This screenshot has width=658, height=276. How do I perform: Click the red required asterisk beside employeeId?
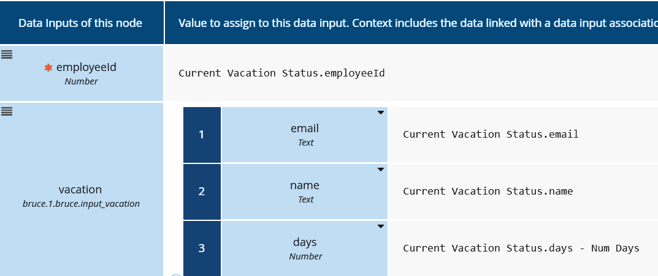pyautogui.click(x=48, y=69)
